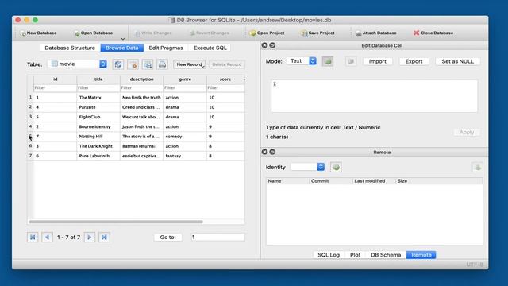
Task: Open the Edit Pragmas tab
Action: click(166, 48)
